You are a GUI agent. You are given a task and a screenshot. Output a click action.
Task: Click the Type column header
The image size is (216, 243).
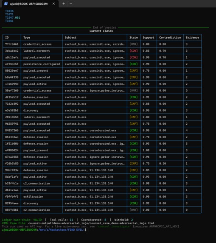click(27, 37)
